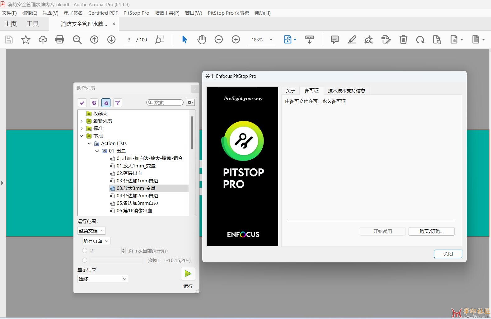Click the Save file icon
491x319 pixels.
pyautogui.click(x=9, y=40)
